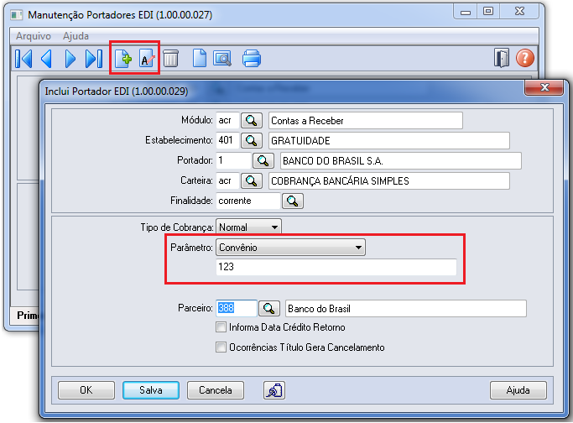Click the Módulo code field

227,120
